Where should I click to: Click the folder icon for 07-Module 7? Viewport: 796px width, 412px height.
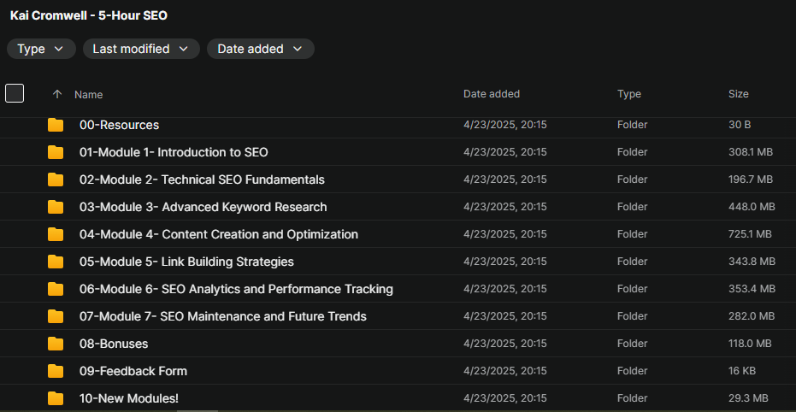click(x=56, y=316)
